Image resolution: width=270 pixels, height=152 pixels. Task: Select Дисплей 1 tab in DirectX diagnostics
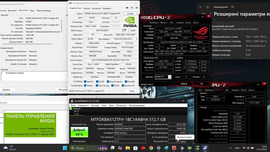click(12, 11)
